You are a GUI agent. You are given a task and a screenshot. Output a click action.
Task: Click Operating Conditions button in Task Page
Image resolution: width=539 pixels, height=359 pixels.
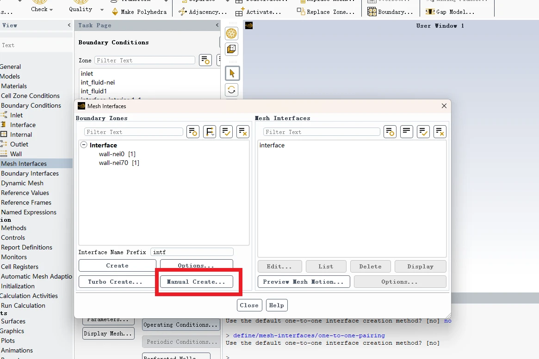coord(181,325)
